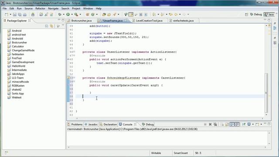Image resolution: width=279 pixels, height=157 pixels.
Task: Close the UnserFrame.java editor tab
Action: 126,20
